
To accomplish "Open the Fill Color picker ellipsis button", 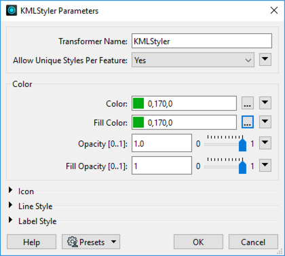I will [x=248, y=122].
